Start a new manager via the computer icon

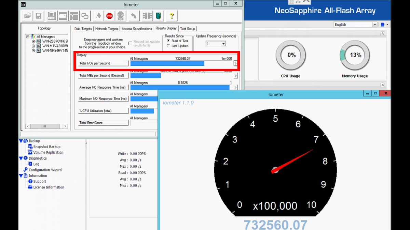coord(52,16)
